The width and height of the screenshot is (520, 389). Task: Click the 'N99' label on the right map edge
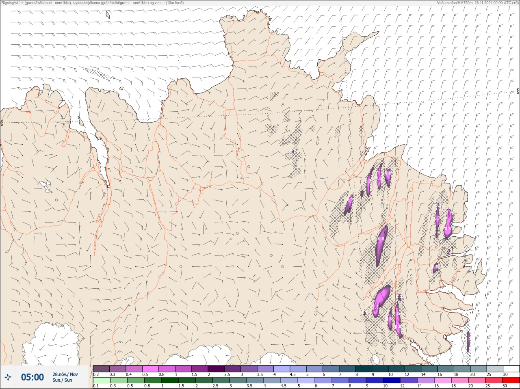pos(518,91)
